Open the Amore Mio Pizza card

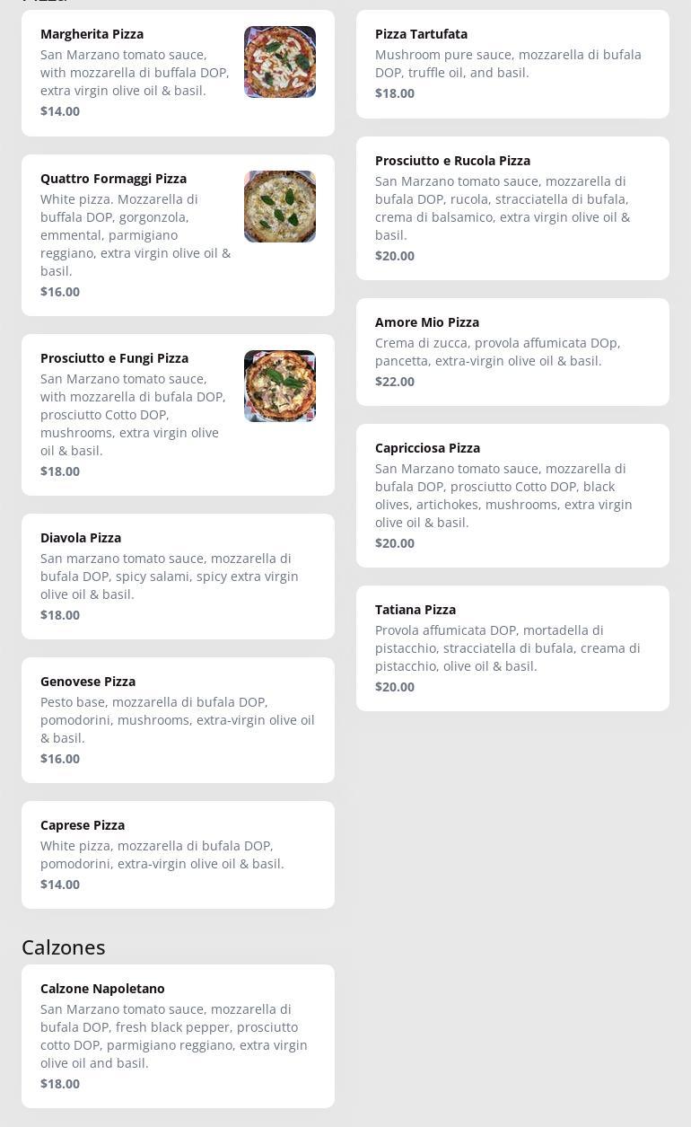click(x=512, y=352)
